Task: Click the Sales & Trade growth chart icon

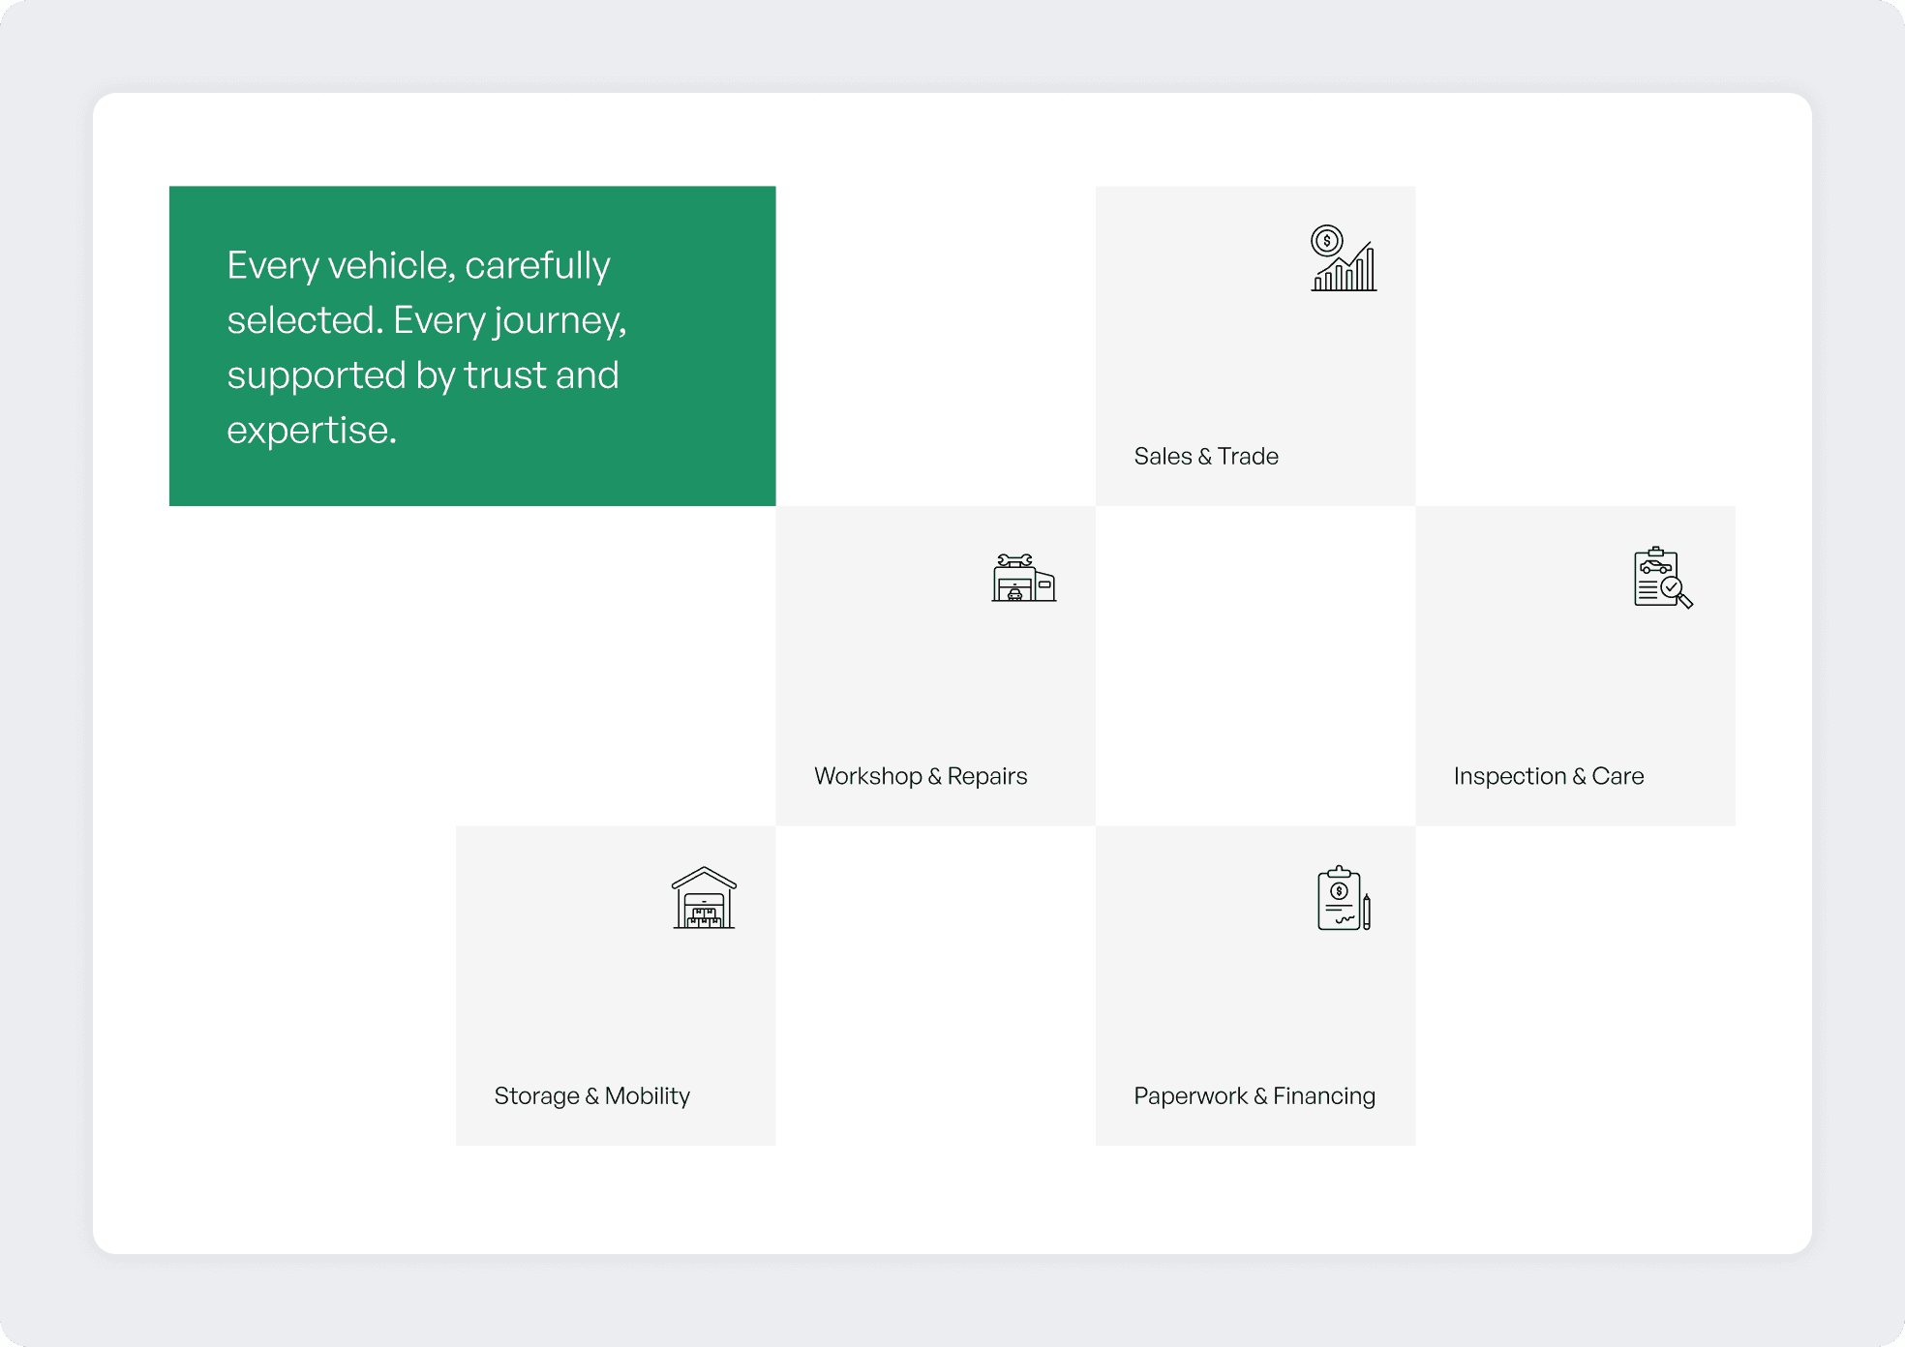Action: (x=1344, y=258)
